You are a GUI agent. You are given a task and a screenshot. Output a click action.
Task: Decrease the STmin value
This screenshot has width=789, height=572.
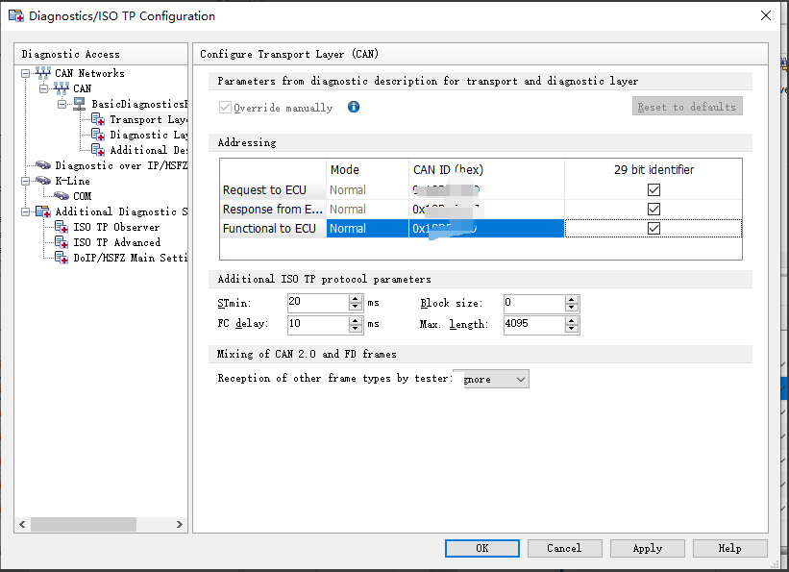tap(356, 307)
